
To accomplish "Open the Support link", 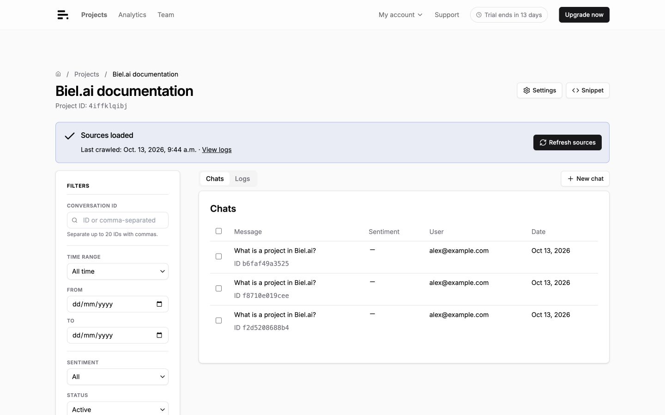I will click(x=447, y=15).
